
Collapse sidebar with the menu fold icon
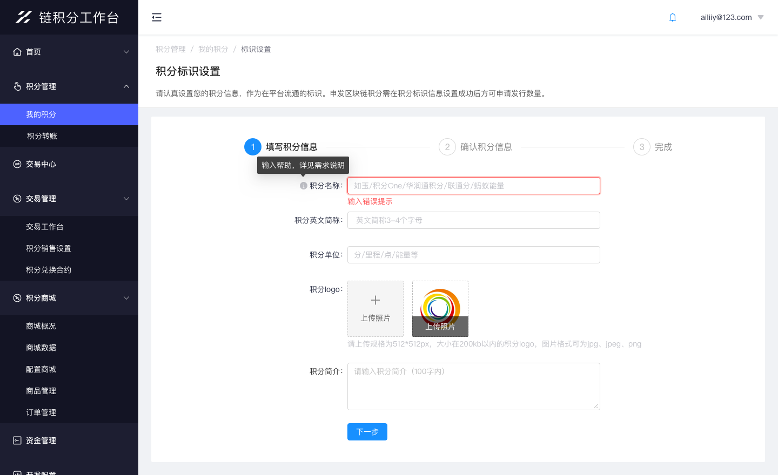click(157, 17)
